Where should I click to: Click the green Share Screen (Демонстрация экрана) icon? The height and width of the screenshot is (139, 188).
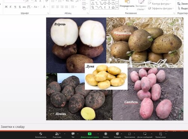point(89,134)
